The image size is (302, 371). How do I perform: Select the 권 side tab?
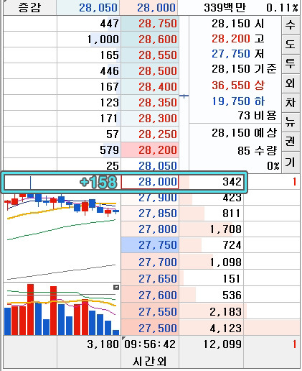click(291, 142)
